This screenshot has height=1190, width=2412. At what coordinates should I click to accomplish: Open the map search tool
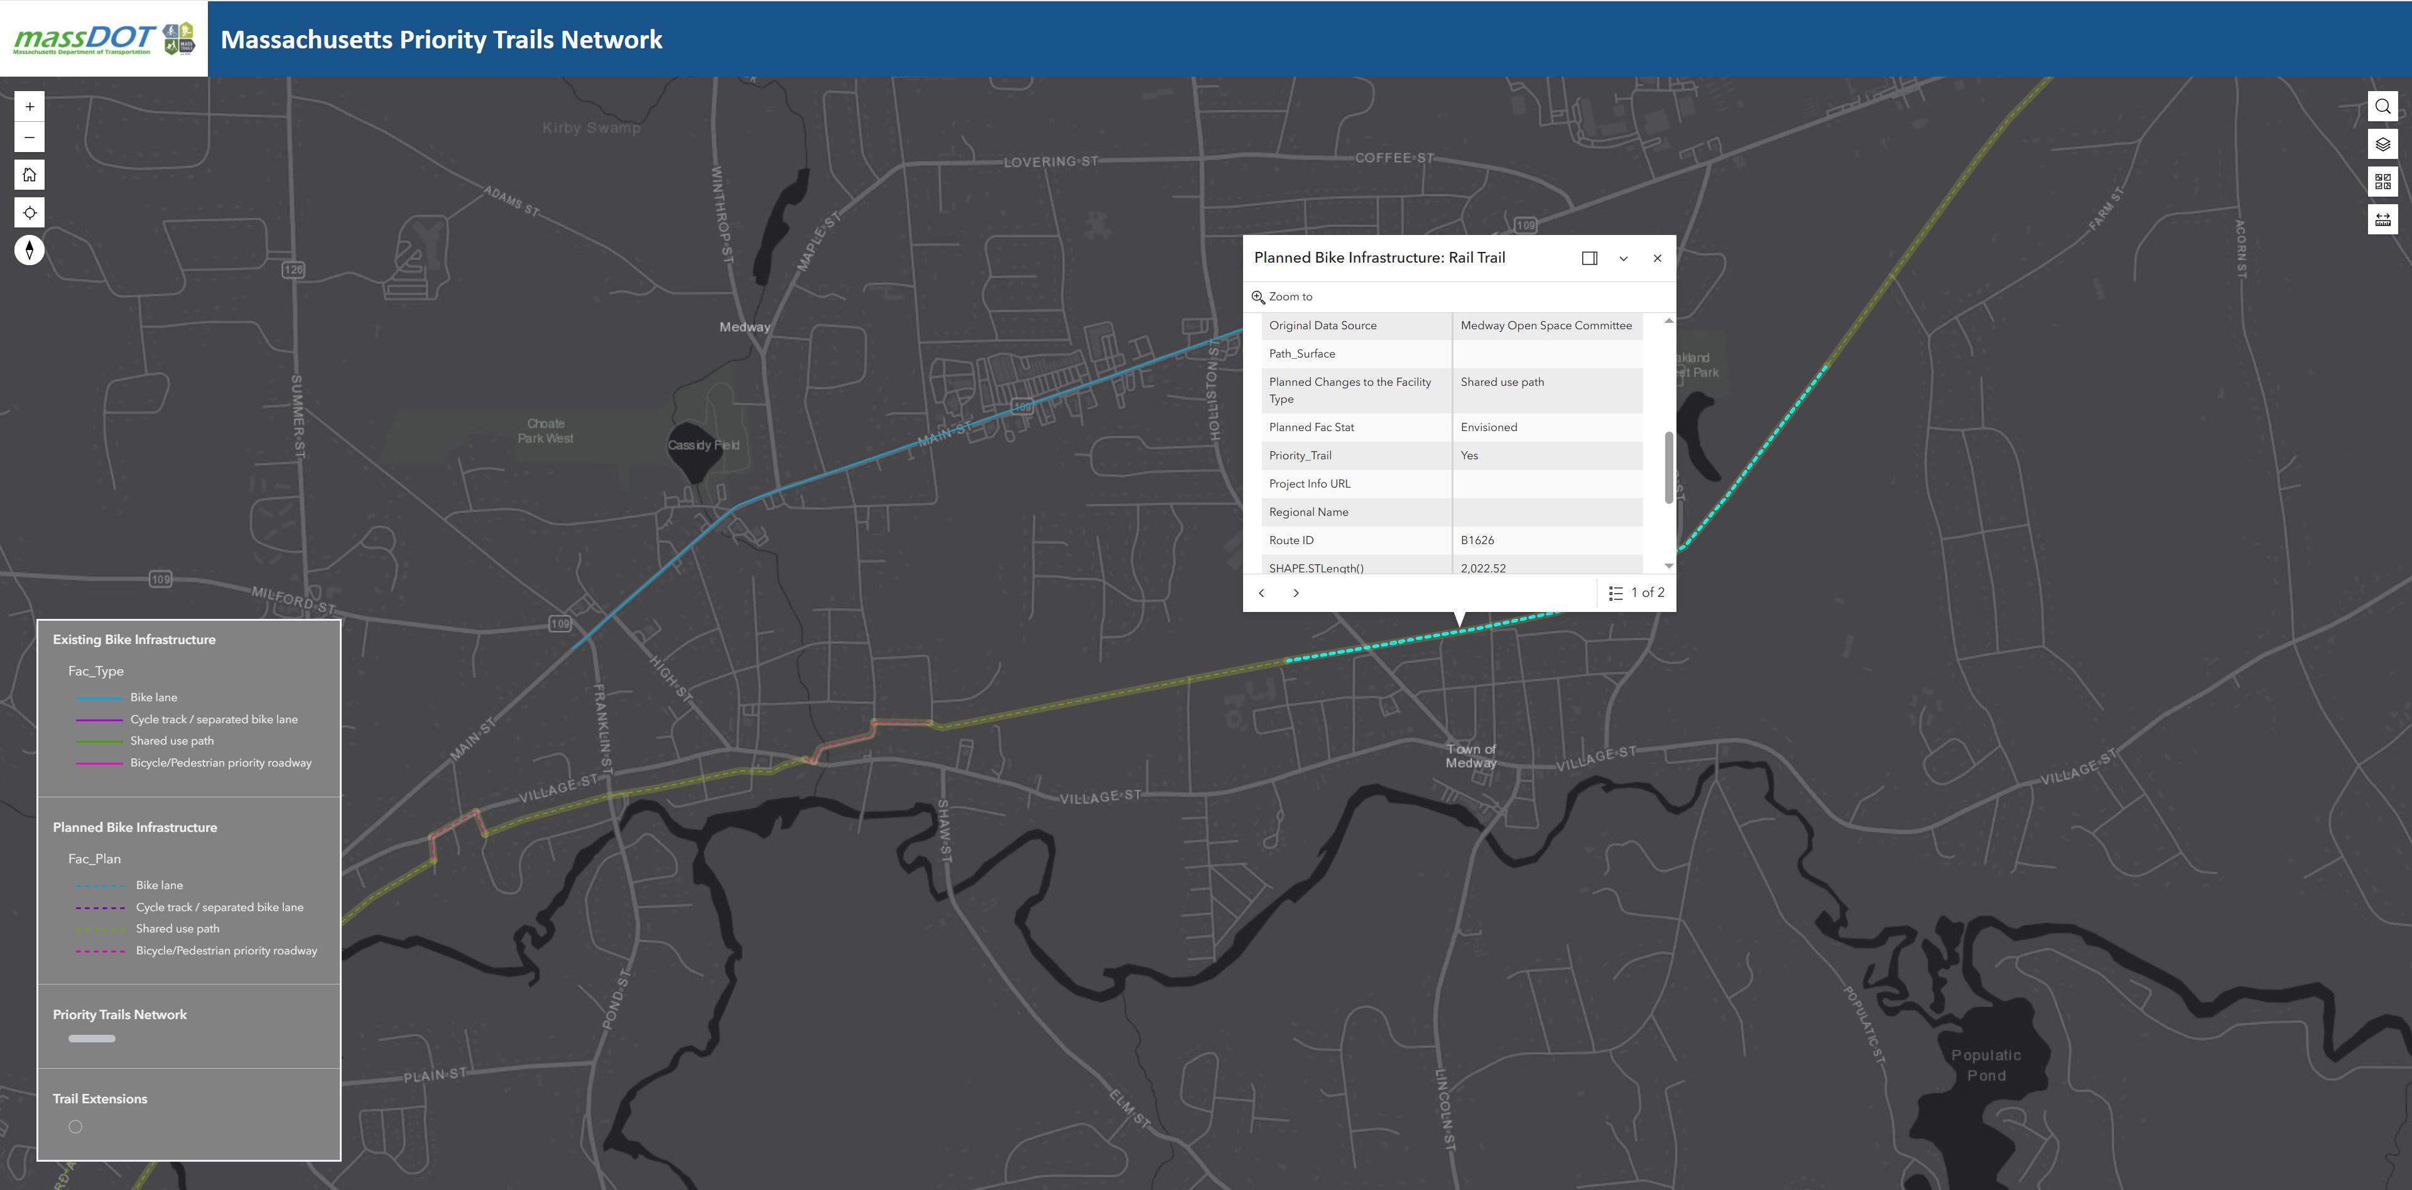[x=2383, y=107]
